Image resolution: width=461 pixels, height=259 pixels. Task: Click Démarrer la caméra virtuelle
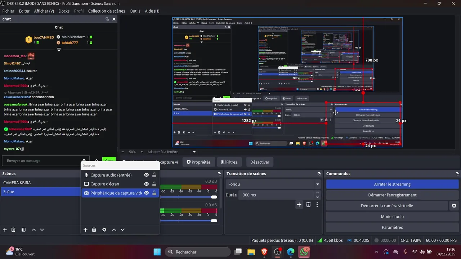click(x=387, y=206)
